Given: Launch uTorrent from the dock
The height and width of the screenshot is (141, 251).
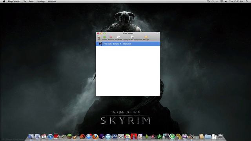Looking at the screenshot, I should pos(172,136).
